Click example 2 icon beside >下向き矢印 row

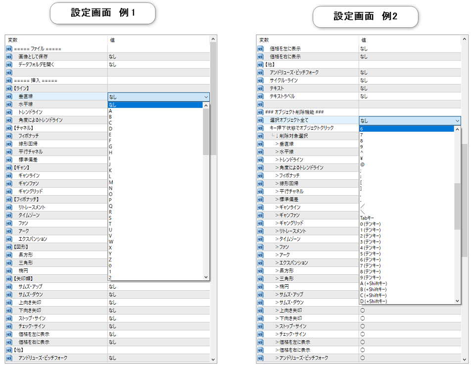tap(260, 318)
